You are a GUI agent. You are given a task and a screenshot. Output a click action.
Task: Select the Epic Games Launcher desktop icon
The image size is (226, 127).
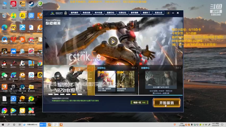coord(13,89)
